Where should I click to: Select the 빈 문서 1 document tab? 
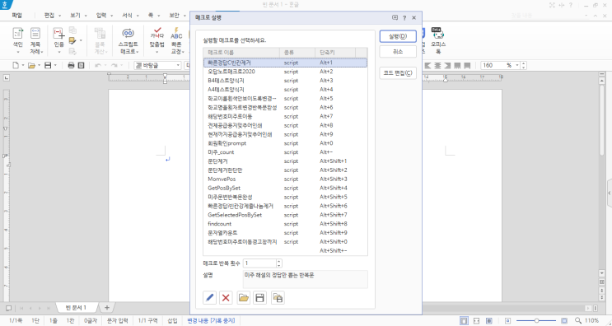coord(77,308)
